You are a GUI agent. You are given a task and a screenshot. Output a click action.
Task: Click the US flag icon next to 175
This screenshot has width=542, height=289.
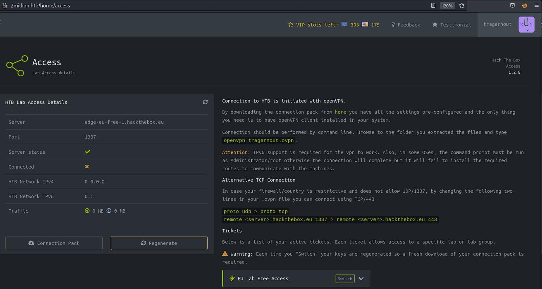365,24
